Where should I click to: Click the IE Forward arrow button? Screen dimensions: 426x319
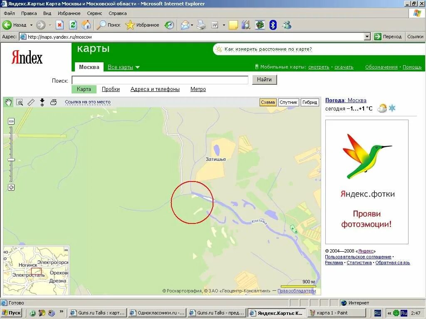coord(41,25)
